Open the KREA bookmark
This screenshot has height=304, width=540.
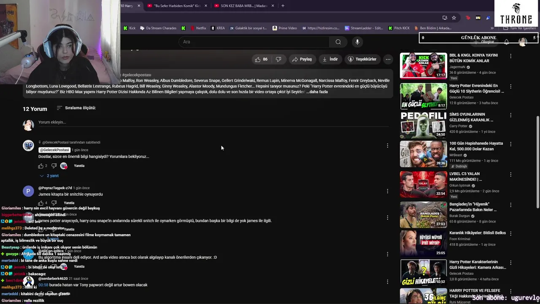217,28
